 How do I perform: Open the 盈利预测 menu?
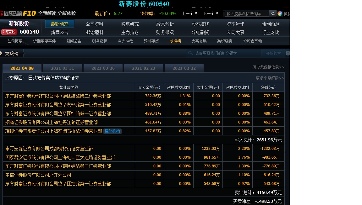[x=271, y=24]
